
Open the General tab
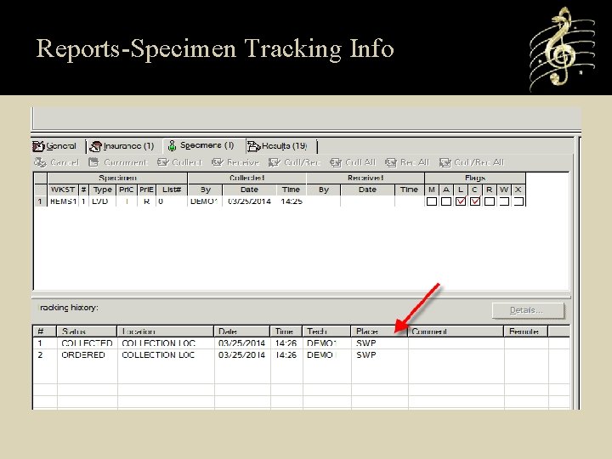[x=54, y=146]
